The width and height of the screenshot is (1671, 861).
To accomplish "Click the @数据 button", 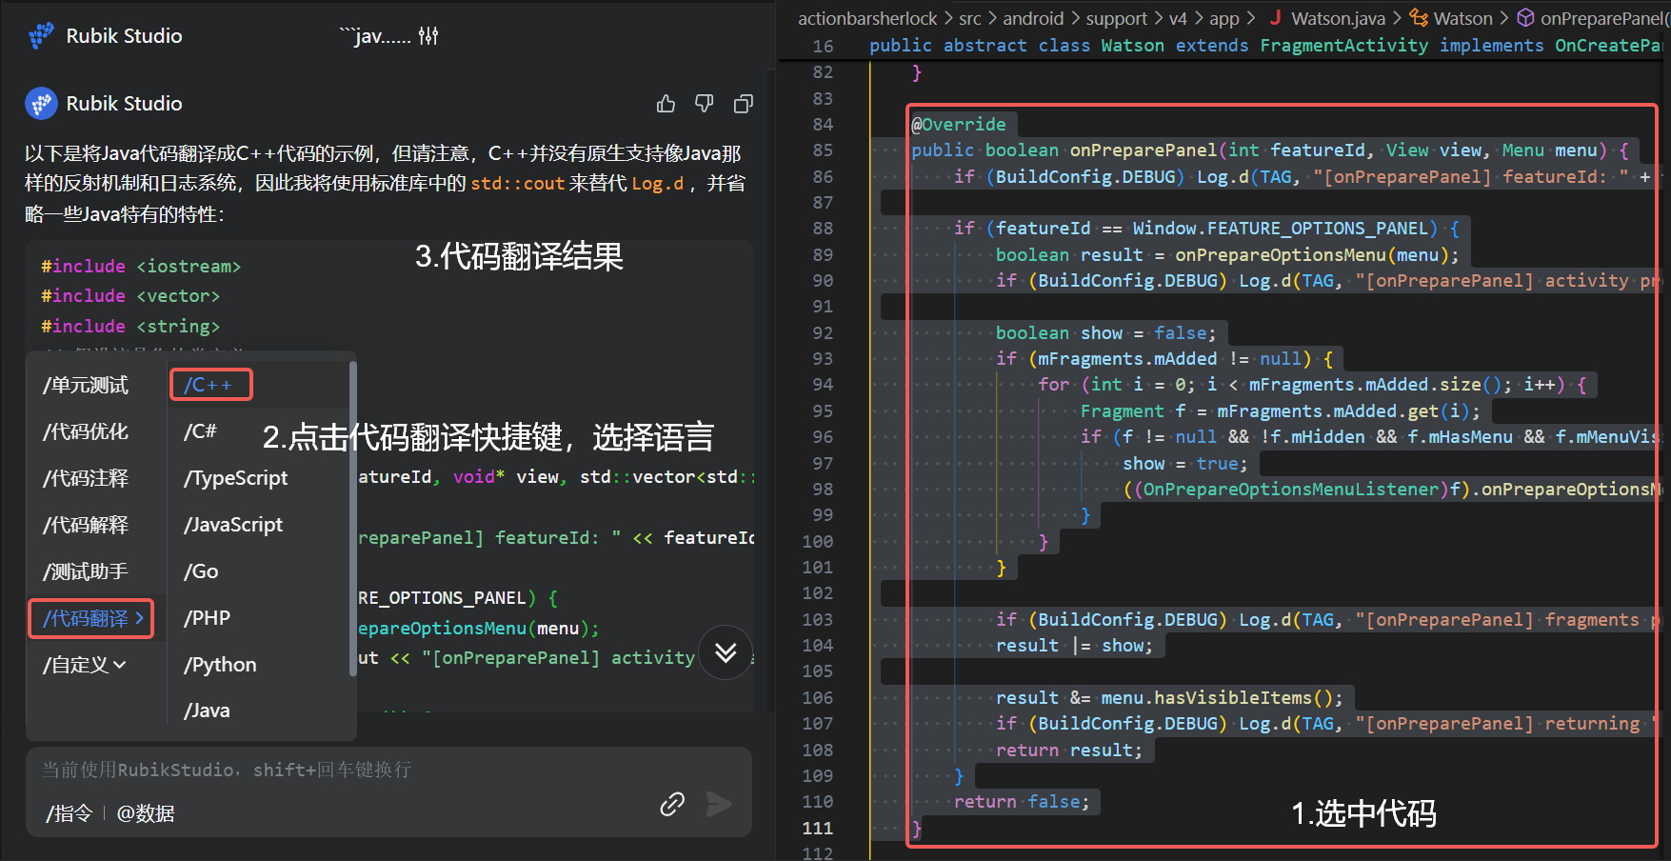I will [146, 813].
